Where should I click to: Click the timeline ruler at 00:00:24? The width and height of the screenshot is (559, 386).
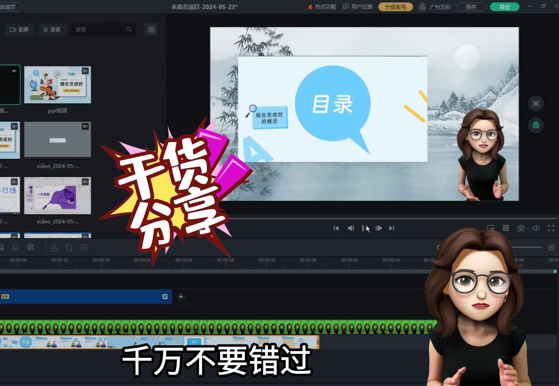point(184,260)
